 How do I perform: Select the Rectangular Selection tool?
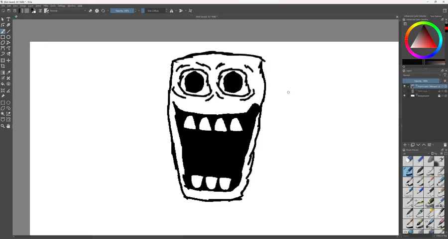click(3, 103)
